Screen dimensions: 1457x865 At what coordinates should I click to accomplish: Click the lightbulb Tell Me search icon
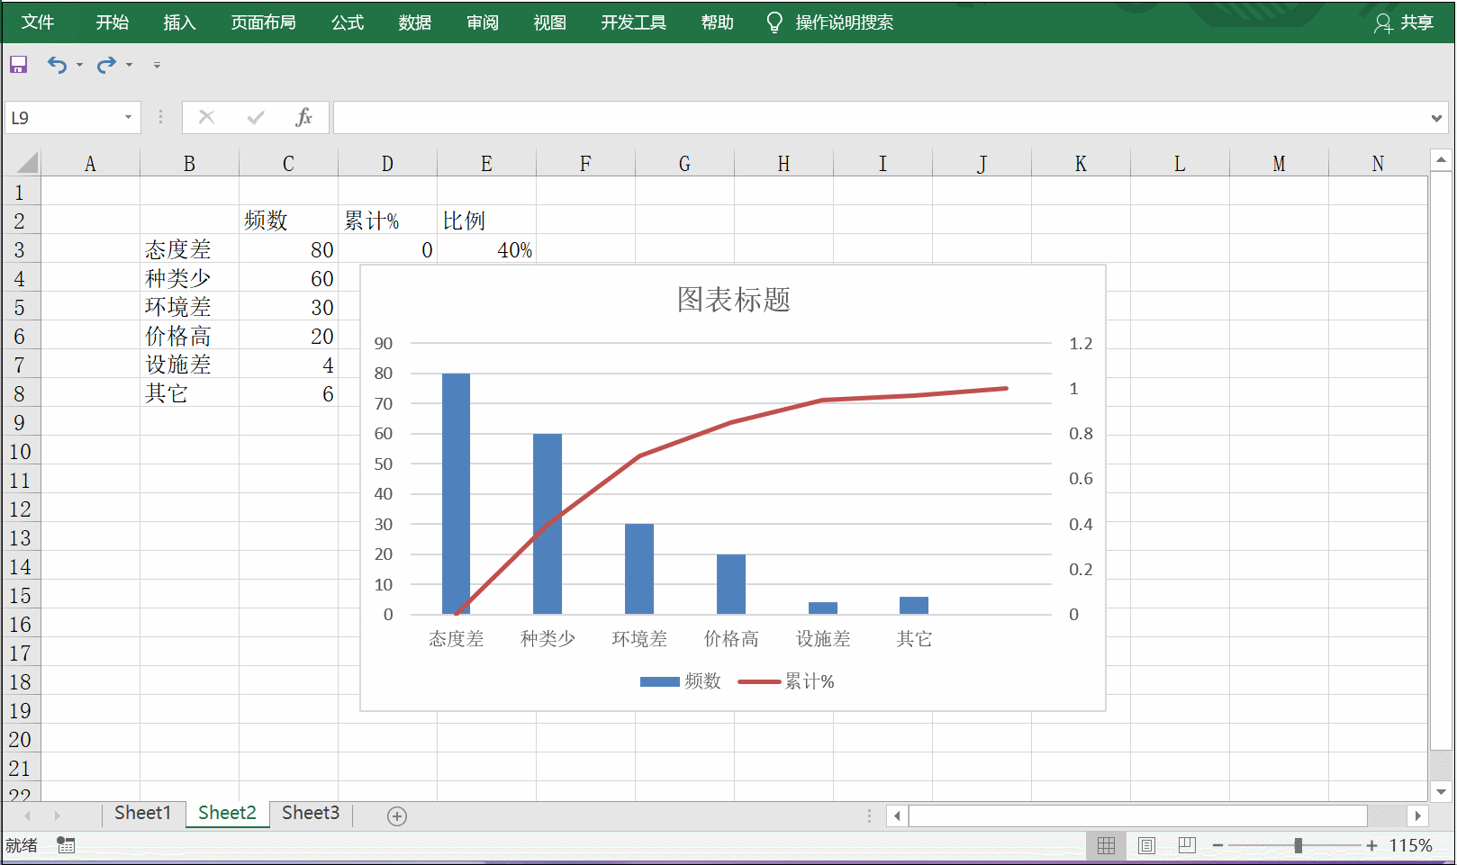click(774, 23)
